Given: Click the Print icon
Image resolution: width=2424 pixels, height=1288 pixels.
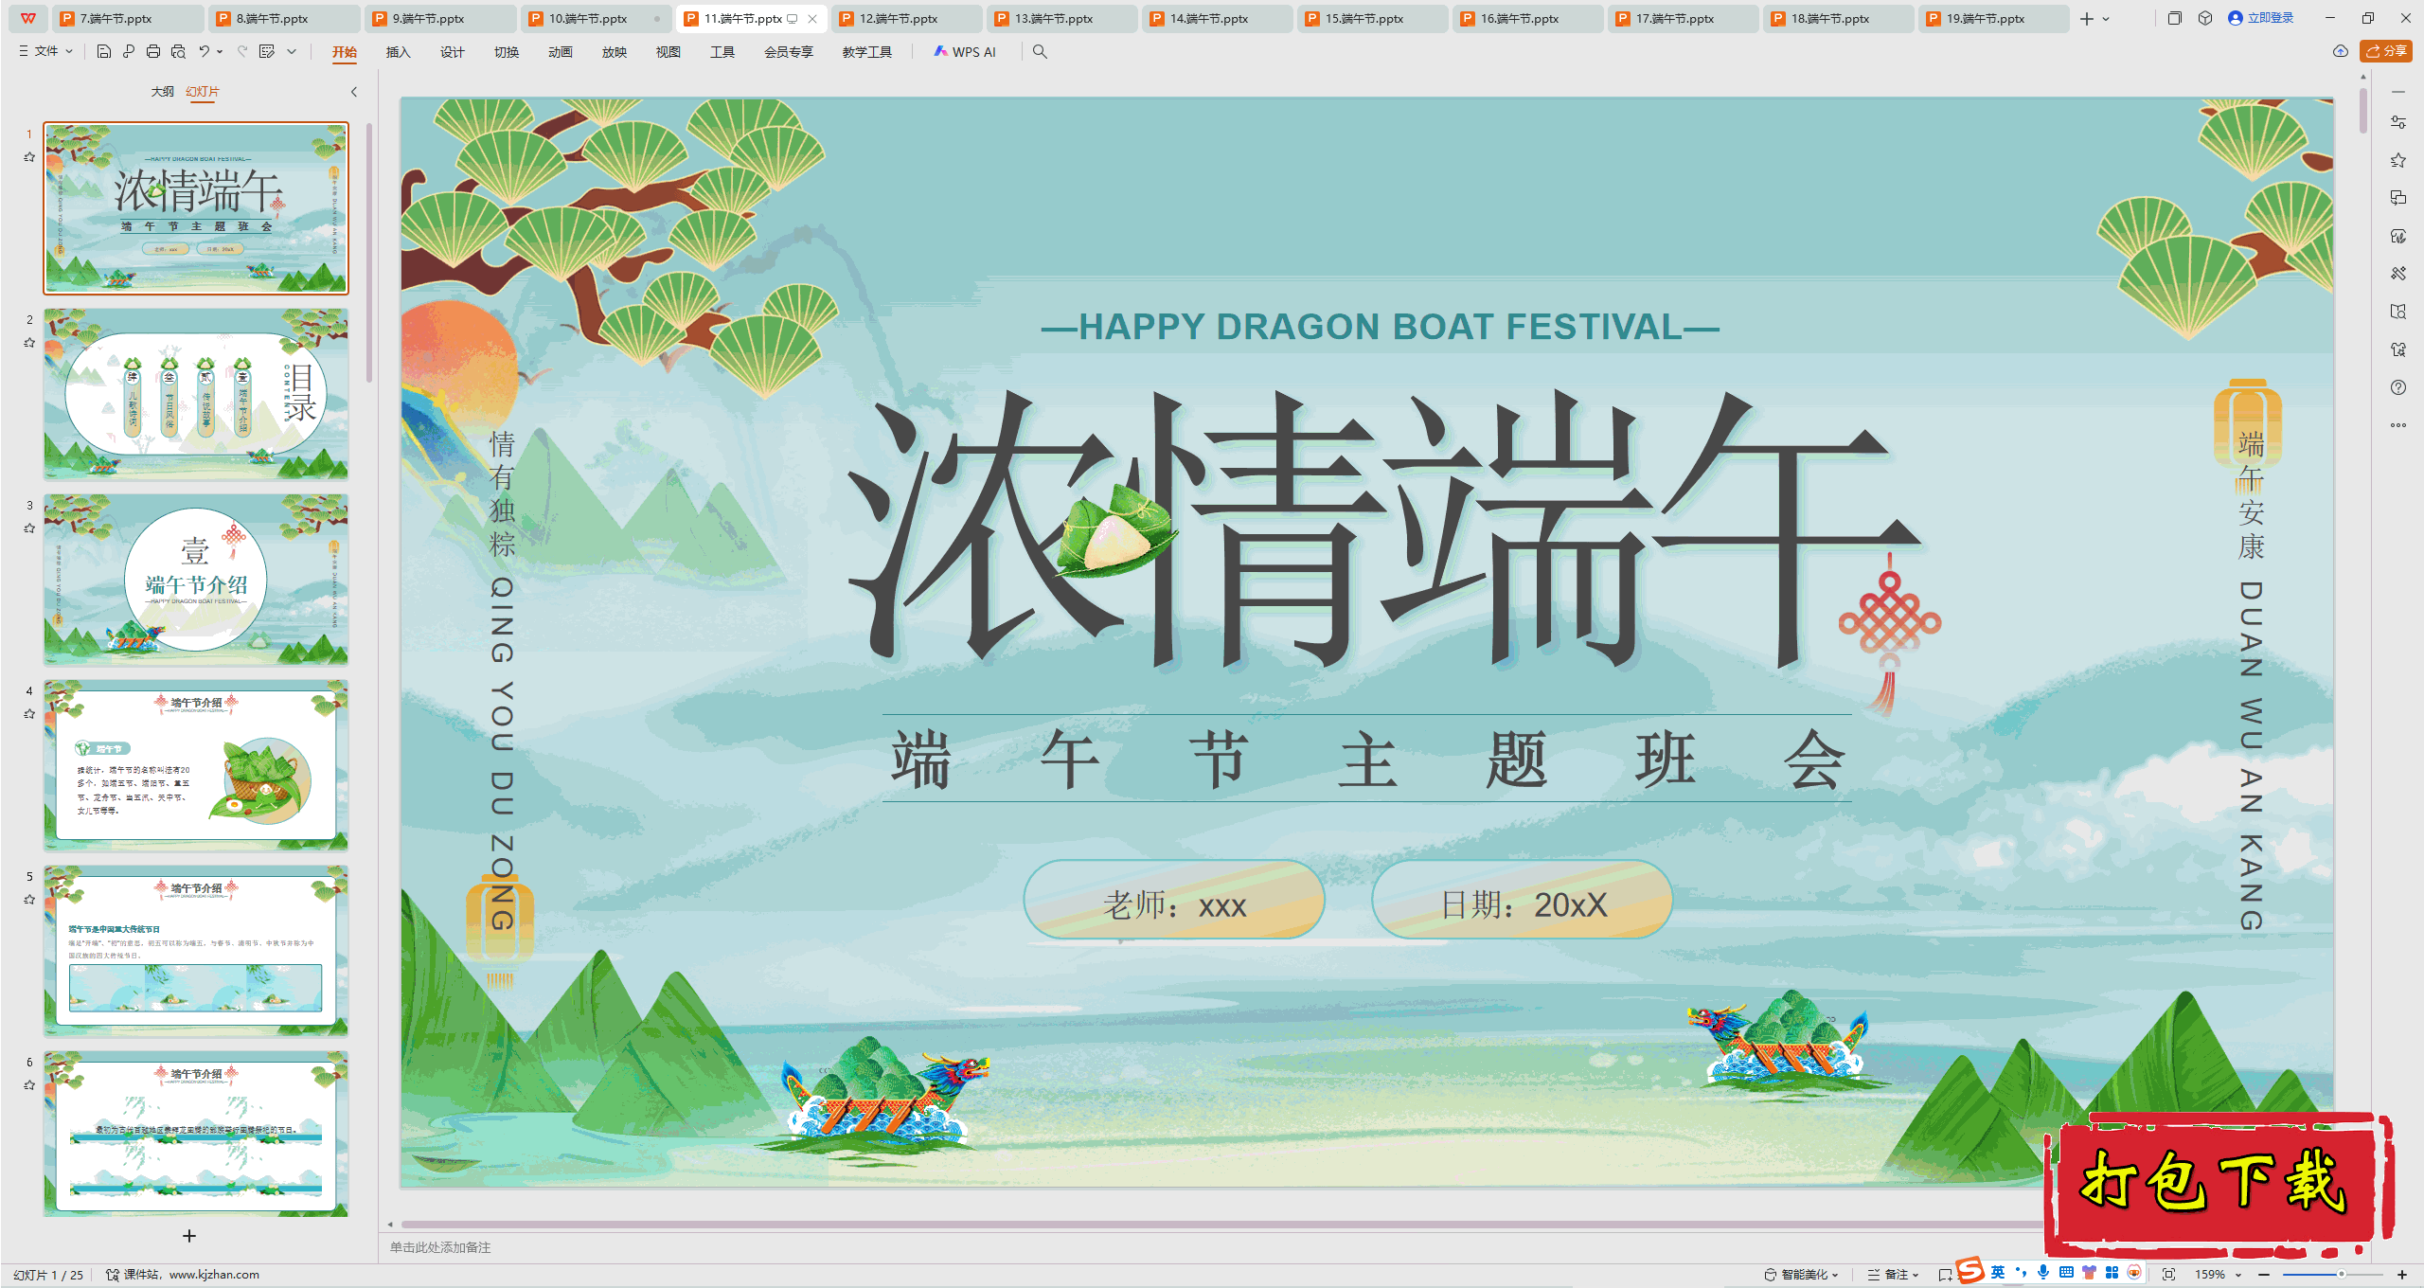Looking at the screenshot, I should pyautogui.click(x=153, y=52).
